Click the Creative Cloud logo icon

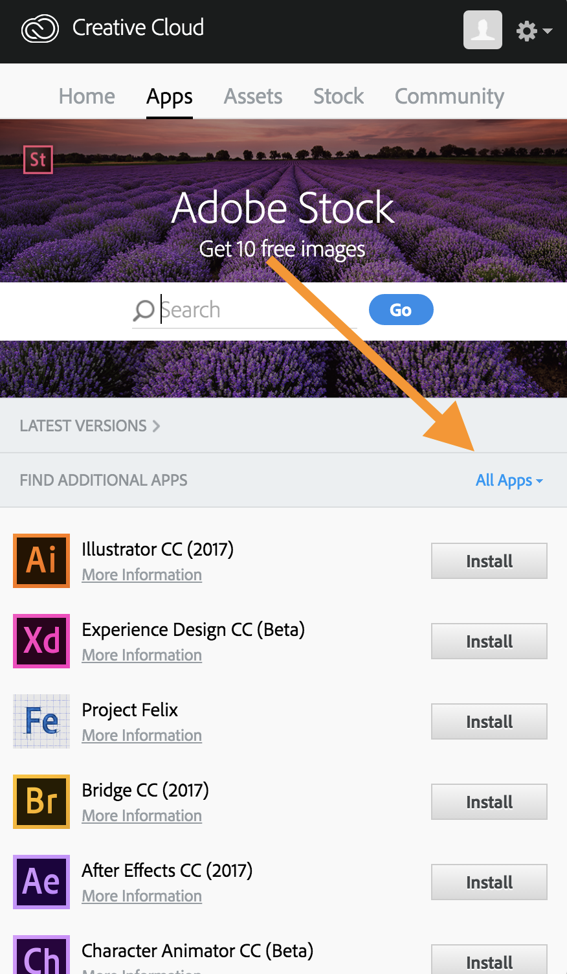[x=40, y=29]
